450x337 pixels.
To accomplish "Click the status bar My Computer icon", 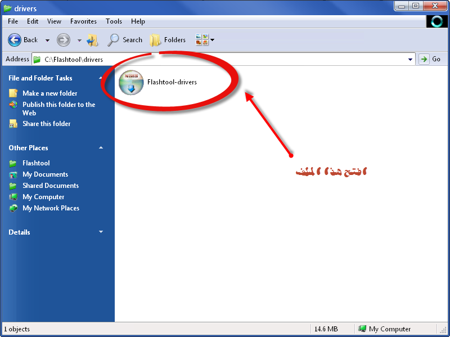I will (362, 329).
